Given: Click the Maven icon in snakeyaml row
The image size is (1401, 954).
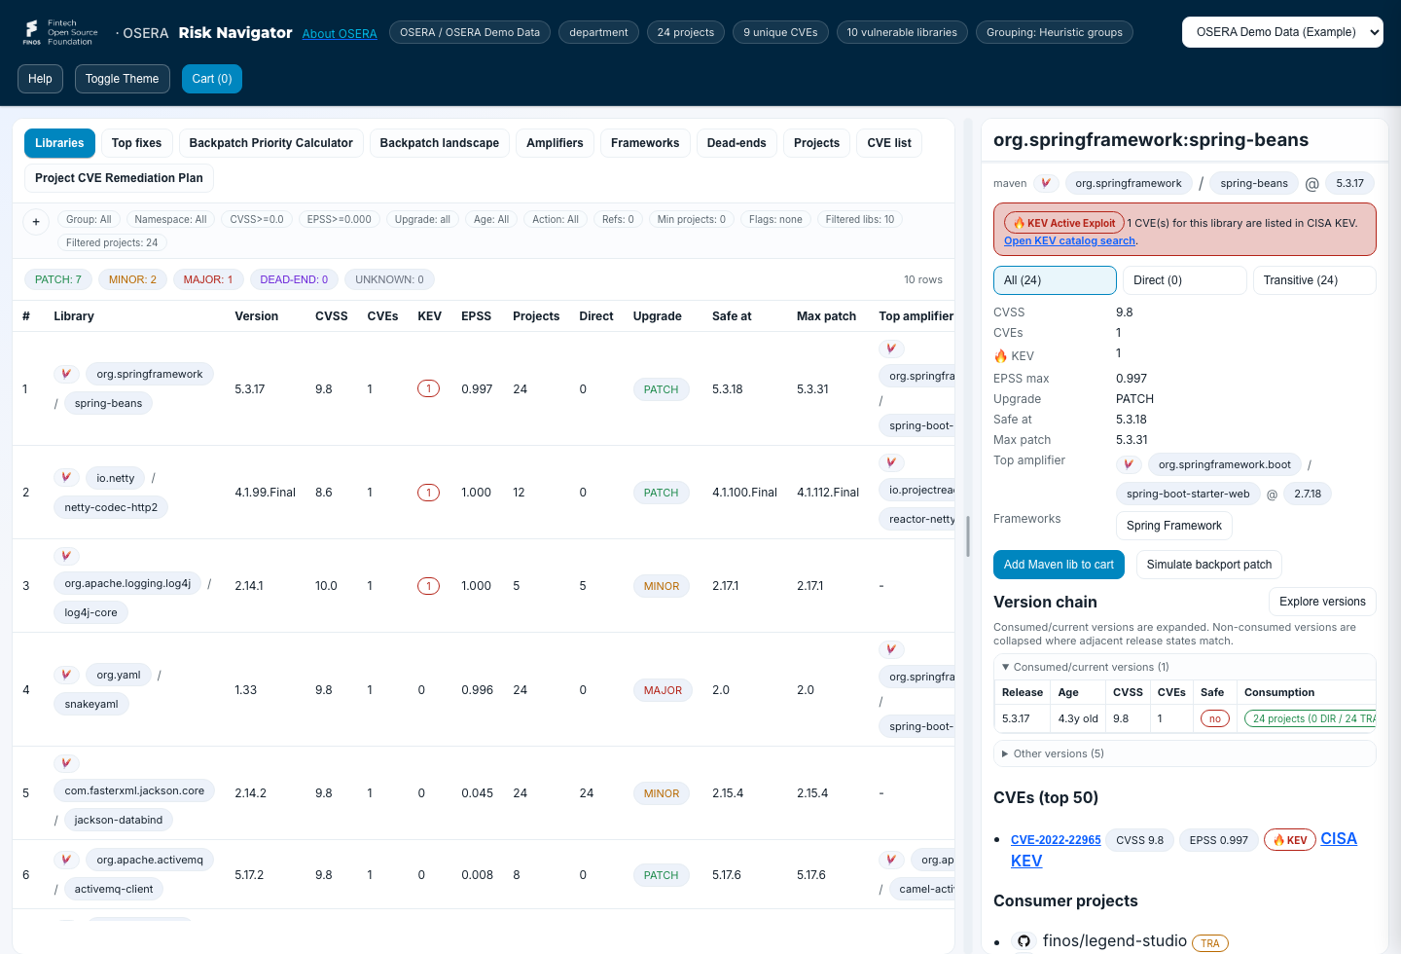Looking at the screenshot, I should point(66,675).
